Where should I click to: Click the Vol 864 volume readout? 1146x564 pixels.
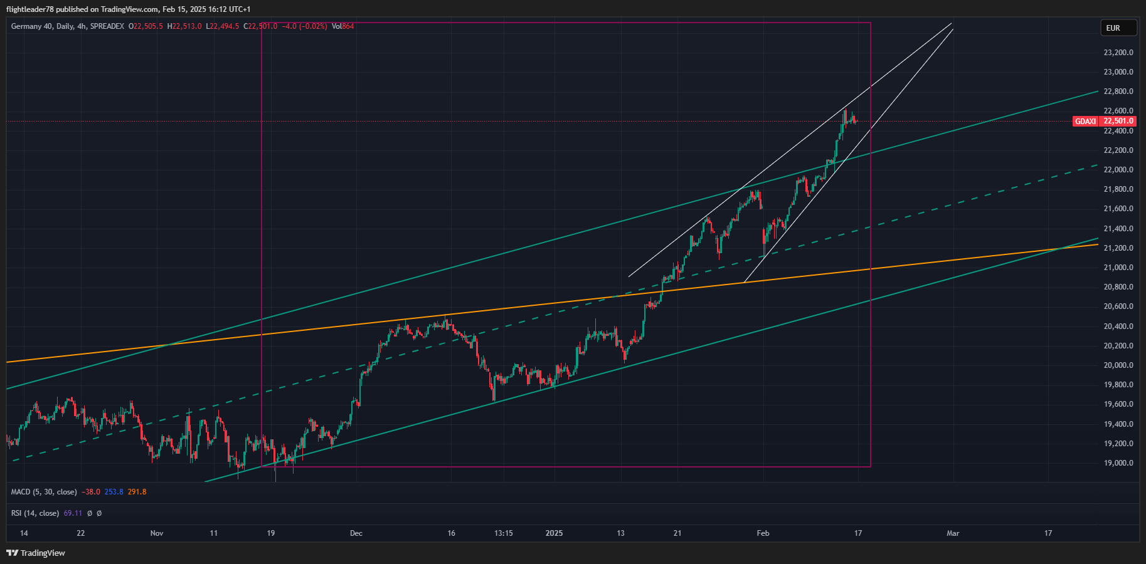pyautogui.click(x=343, y=26)
